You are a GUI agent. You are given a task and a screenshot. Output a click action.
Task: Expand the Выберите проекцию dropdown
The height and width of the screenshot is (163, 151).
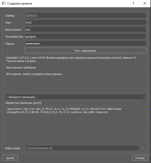point(76,97)
